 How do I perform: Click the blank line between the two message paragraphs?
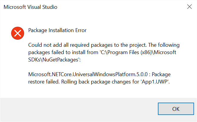coord(103,67)
